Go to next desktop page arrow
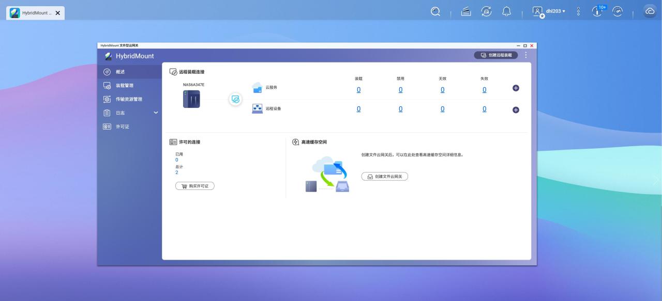The width and height of the screenshot is (662, 301). click(656, 179)
